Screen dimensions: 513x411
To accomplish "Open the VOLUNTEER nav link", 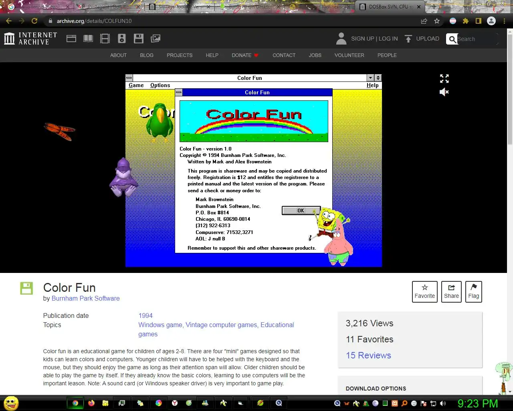I will (x=349, y=55).
